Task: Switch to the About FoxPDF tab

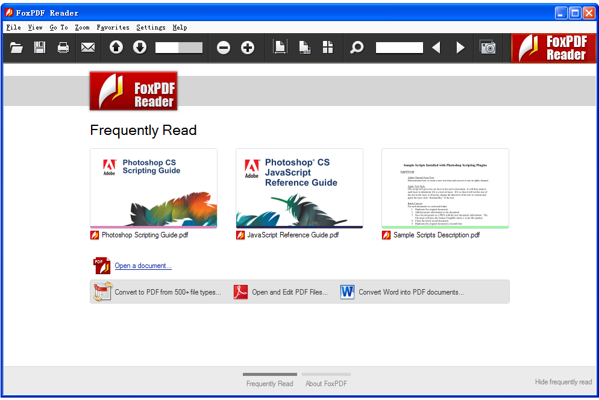Action: point(325,384)
